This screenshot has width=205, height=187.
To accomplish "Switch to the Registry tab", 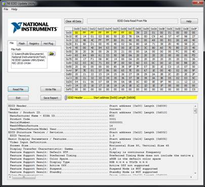I will point(34,43).
